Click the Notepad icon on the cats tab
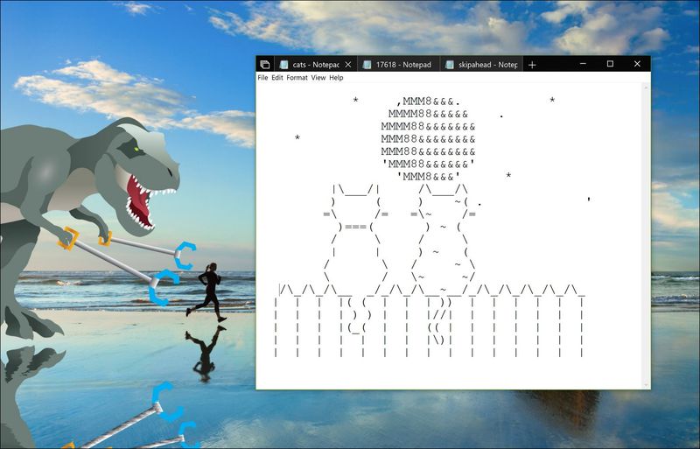The image size is (700, 449). click(x=283, y=65)
